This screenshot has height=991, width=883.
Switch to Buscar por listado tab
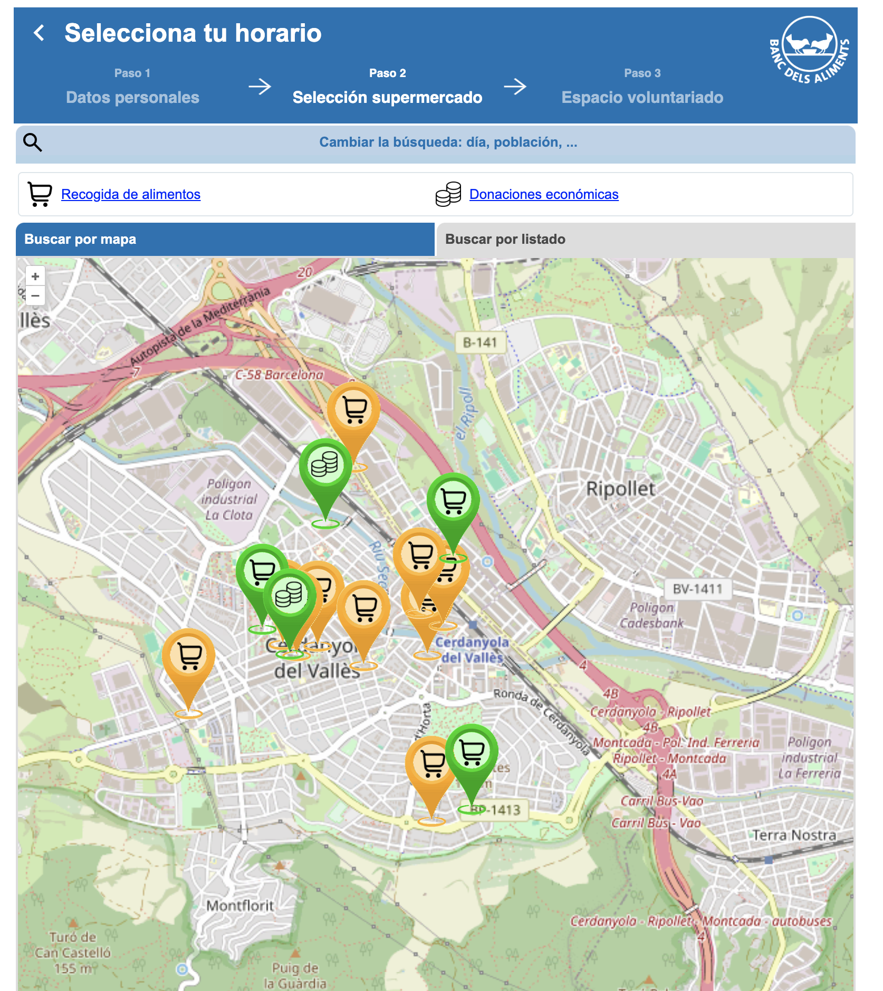pos(646,239)
